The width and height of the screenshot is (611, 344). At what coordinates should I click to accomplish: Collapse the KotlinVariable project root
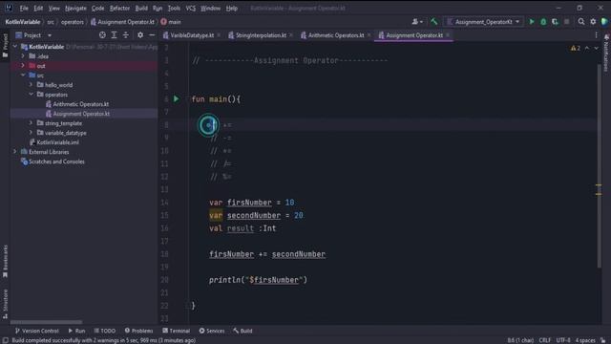click(x=15, y=47)
